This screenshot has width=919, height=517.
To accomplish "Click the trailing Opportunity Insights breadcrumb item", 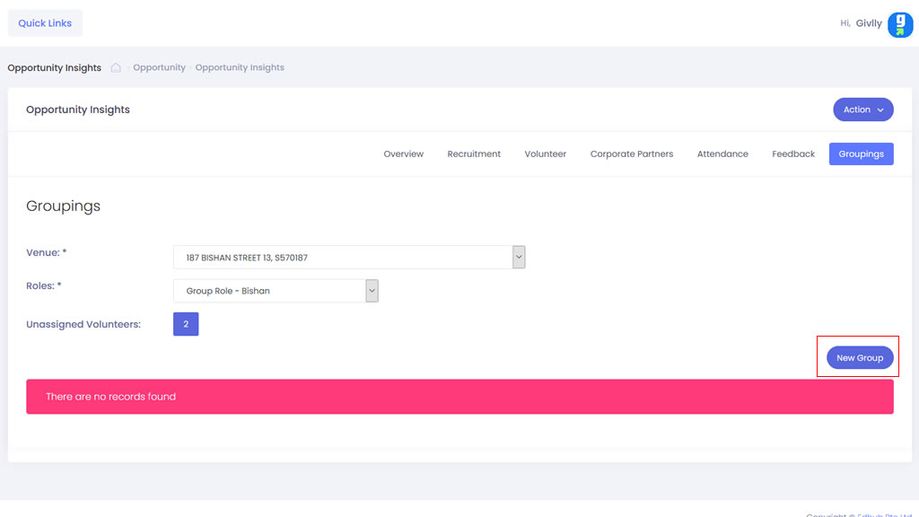I will (240, 67).
